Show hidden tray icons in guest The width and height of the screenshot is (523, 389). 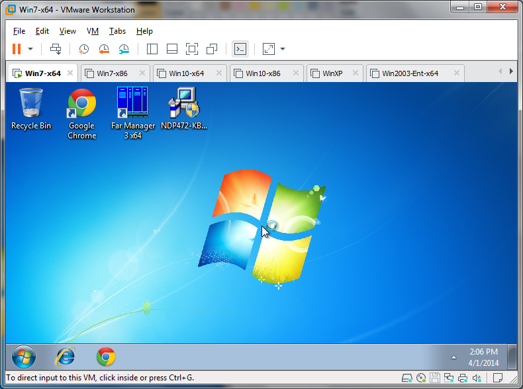(x=453, y=357)
